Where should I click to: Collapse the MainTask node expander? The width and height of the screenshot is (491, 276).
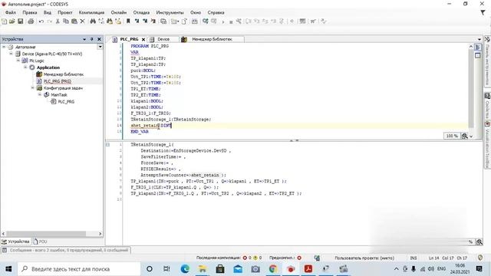40,94
